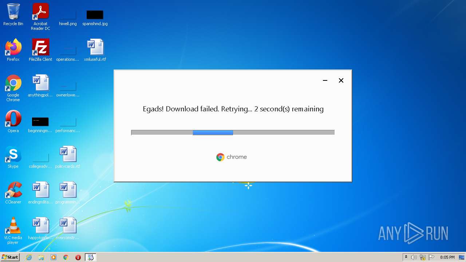Select xmluseful.rtf document
Viewport: 466px width, 262px height.
95,50
